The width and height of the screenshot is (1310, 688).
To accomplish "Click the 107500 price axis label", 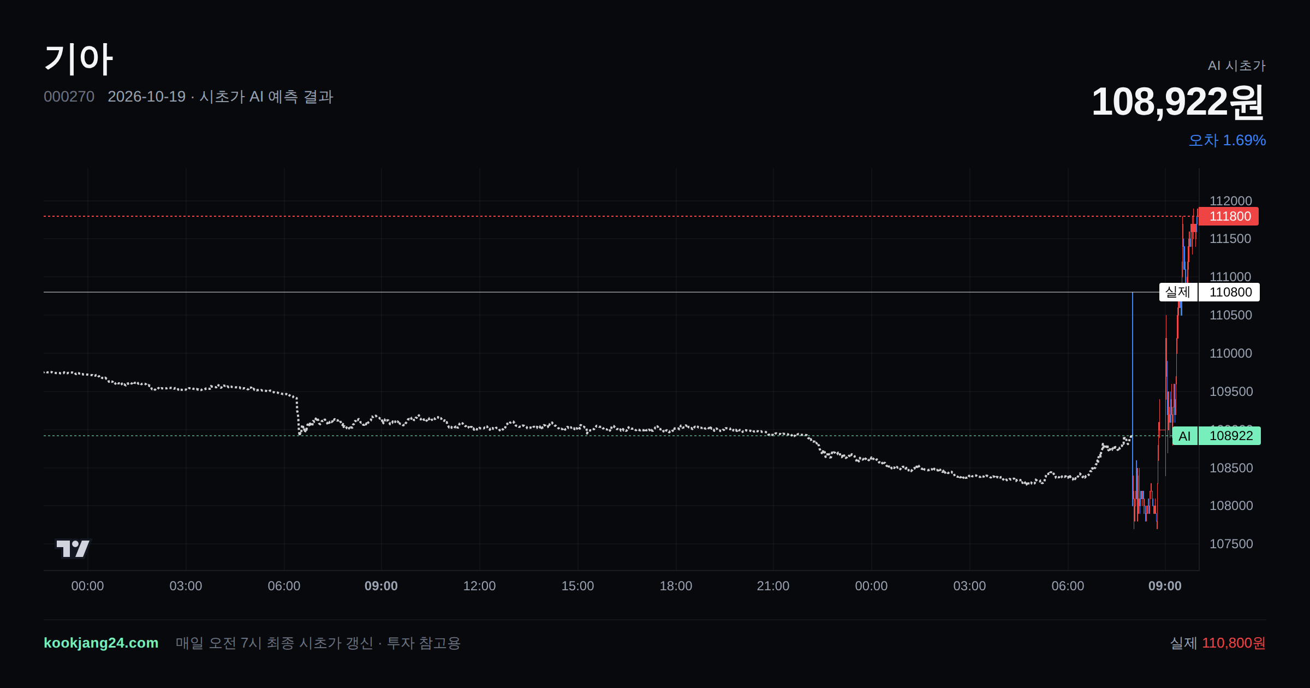I will point(1231,544).
